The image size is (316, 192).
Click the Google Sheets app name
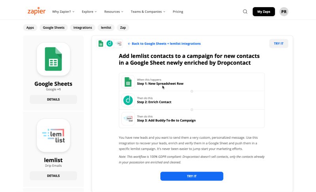tap(53, 84)
